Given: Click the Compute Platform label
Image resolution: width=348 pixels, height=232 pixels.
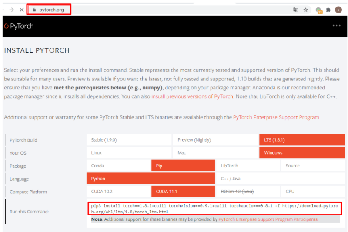Looking at the screenshot, I should [28, 192].
